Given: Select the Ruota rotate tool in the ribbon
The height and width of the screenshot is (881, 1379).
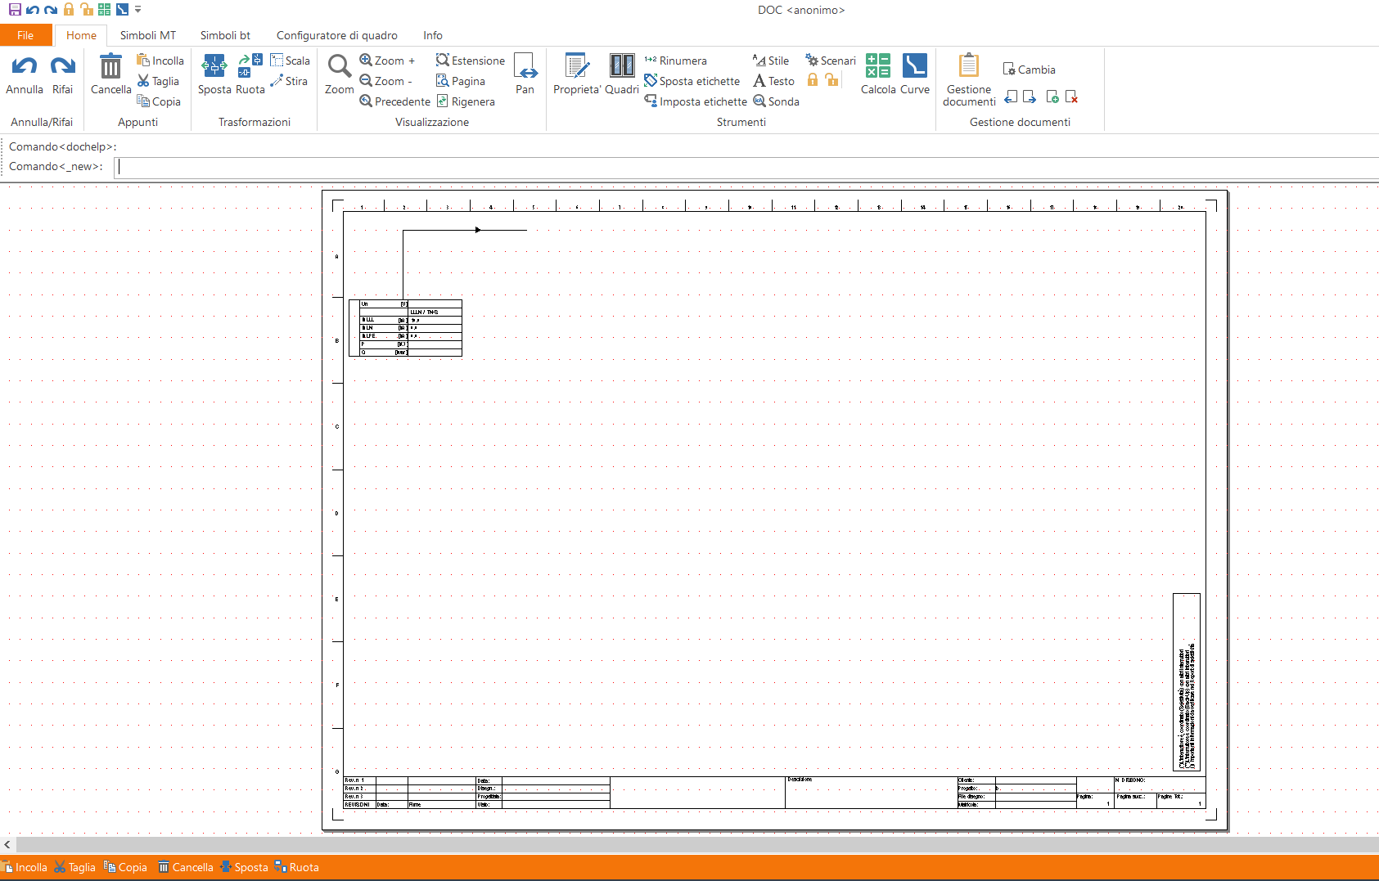Looking at the screenshot, I should point(250,66).
